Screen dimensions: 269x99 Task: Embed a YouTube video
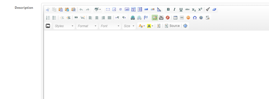click(161, 18)
